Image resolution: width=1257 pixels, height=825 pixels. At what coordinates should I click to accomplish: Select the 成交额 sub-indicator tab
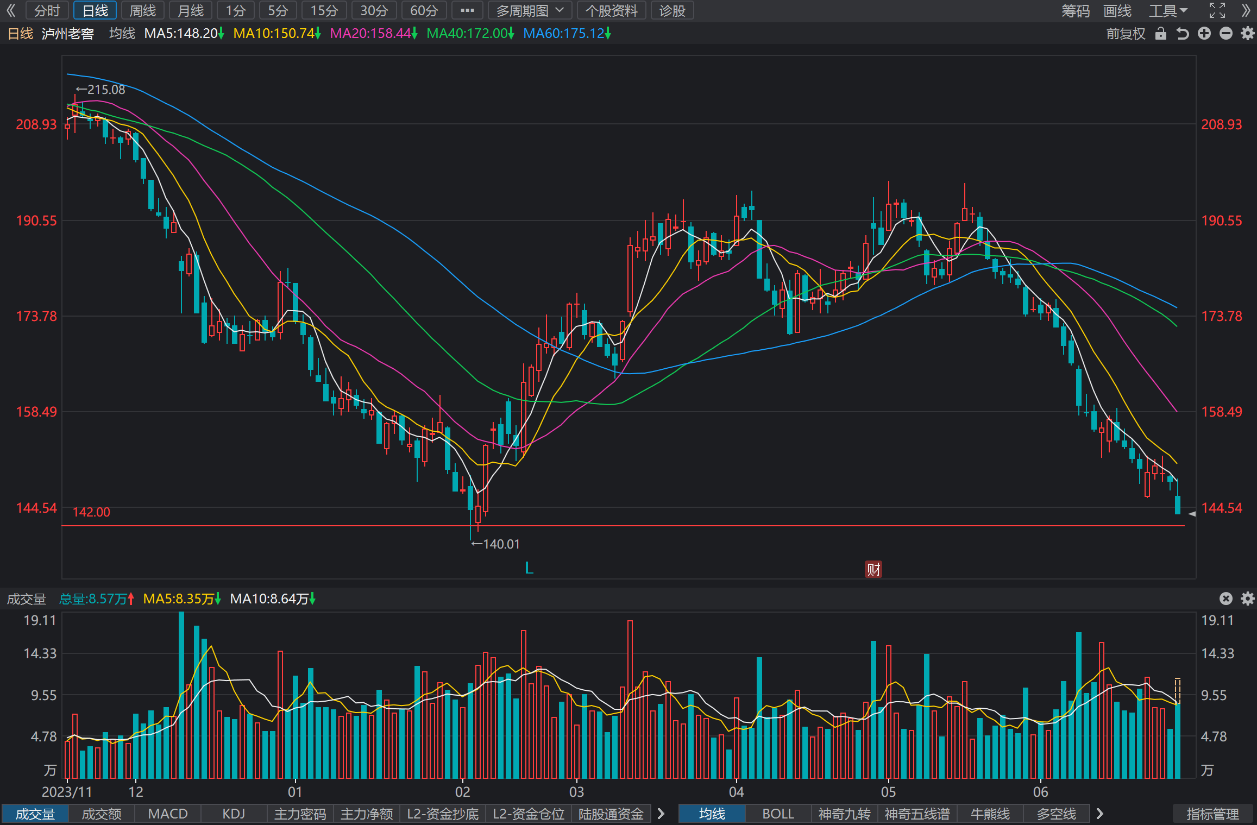coord(102,814)
